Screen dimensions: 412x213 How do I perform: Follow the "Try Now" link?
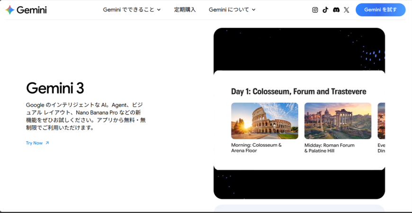click(35, 143)
